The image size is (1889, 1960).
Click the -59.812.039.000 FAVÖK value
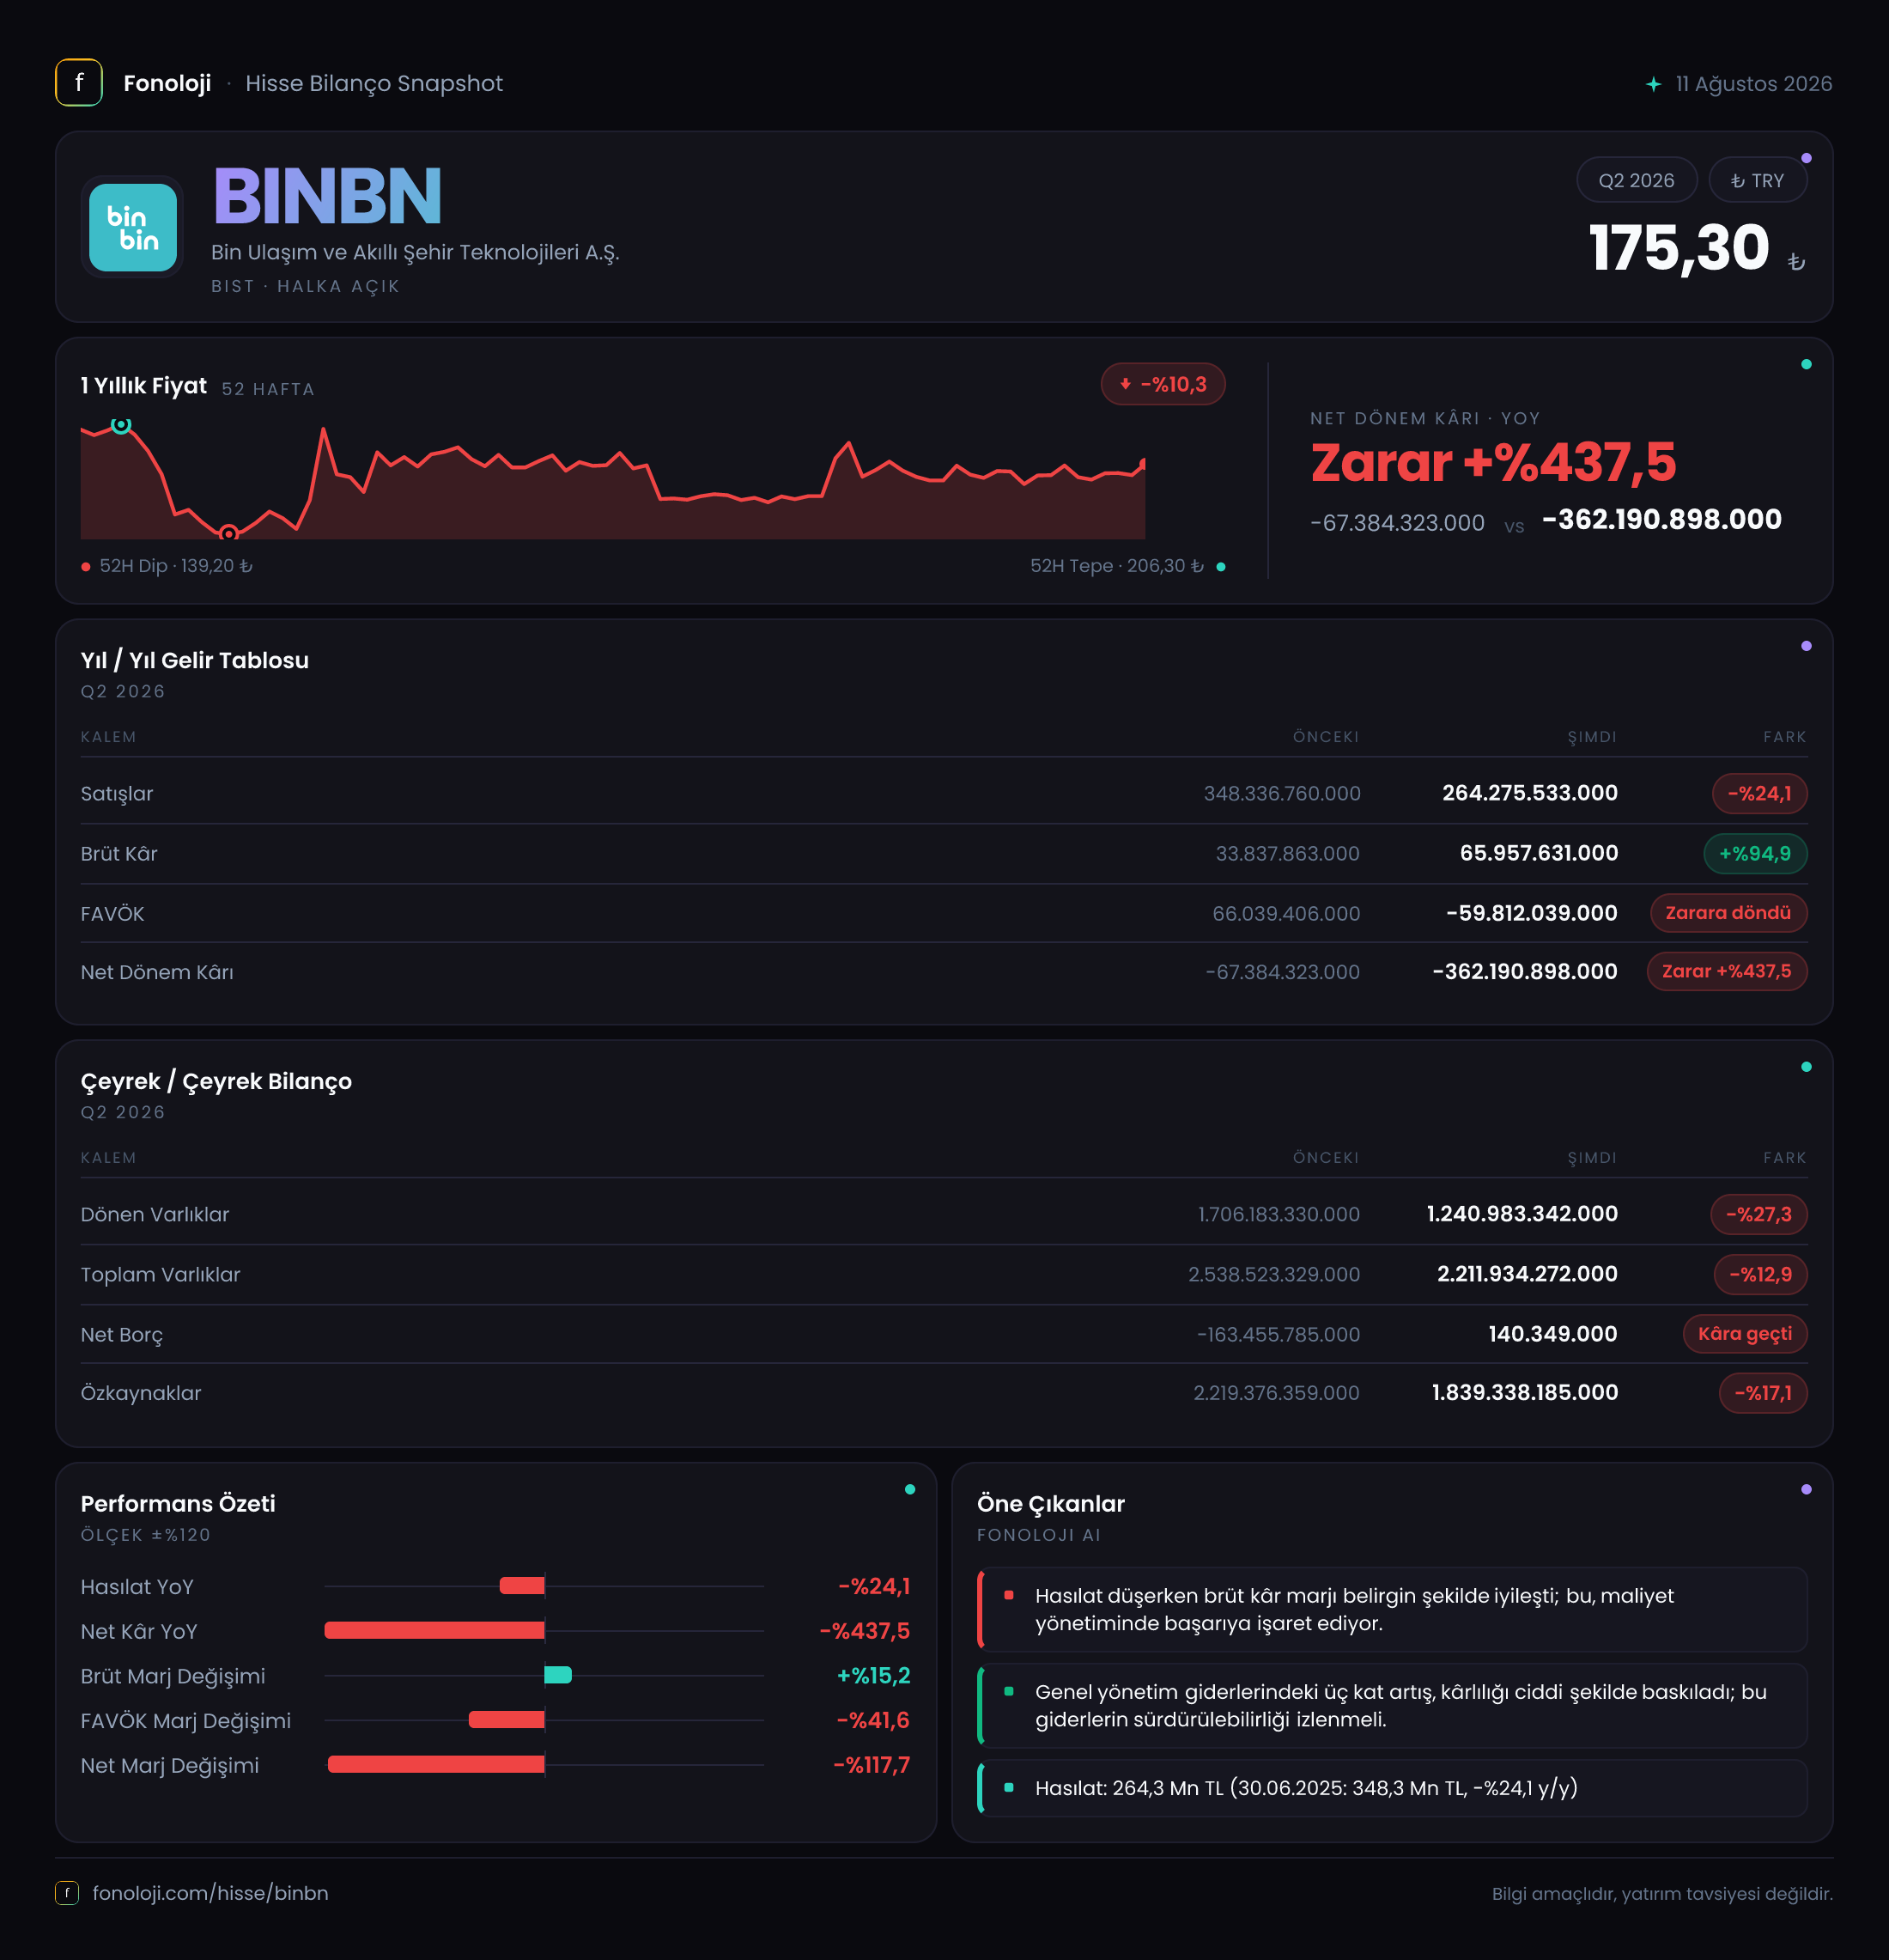(x=1531, y=913)
